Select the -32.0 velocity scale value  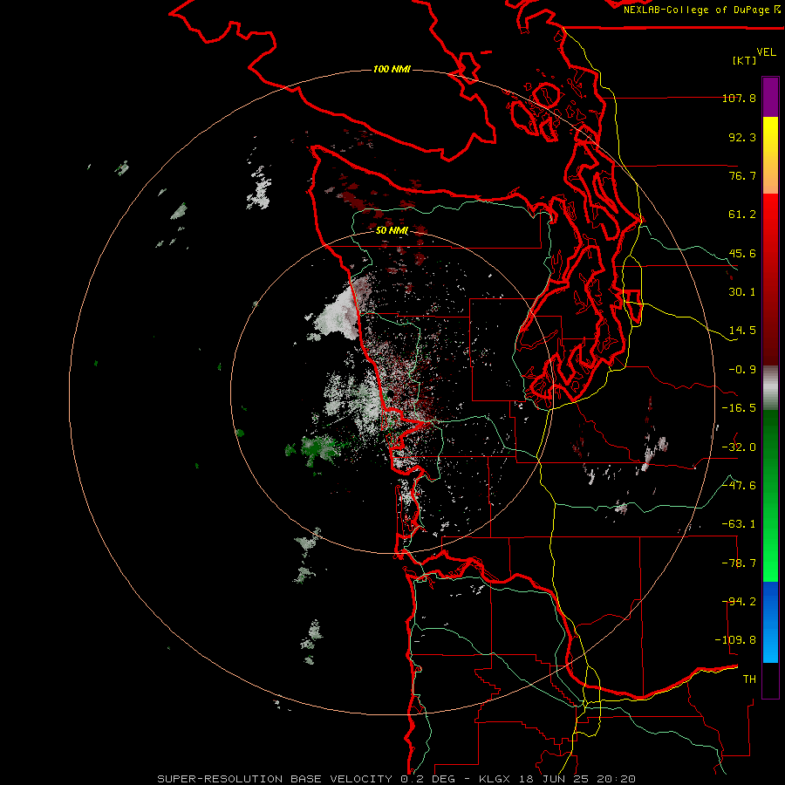[739, 447]
